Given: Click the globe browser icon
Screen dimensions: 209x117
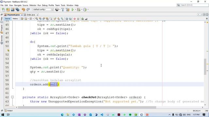Looking at the screenshot, I should 57,9.
